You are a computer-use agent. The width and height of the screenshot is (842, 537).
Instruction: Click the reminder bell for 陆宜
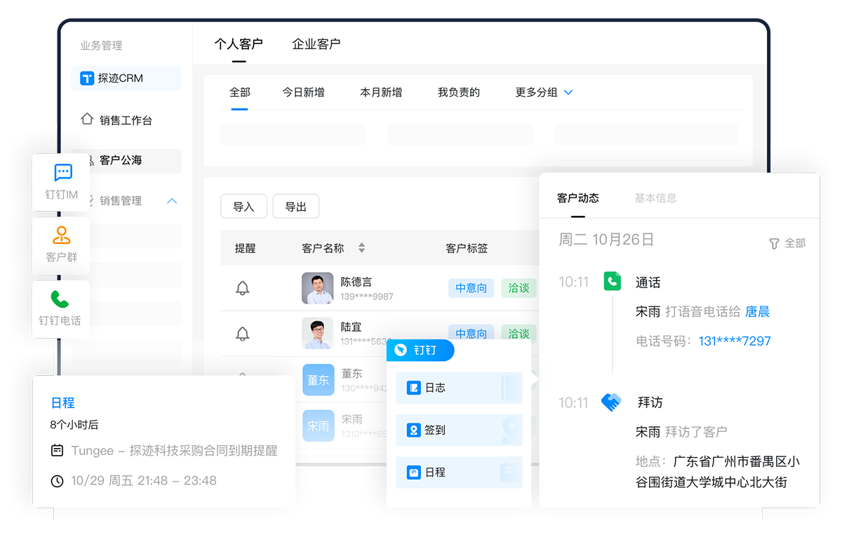[x=243, y=334]
